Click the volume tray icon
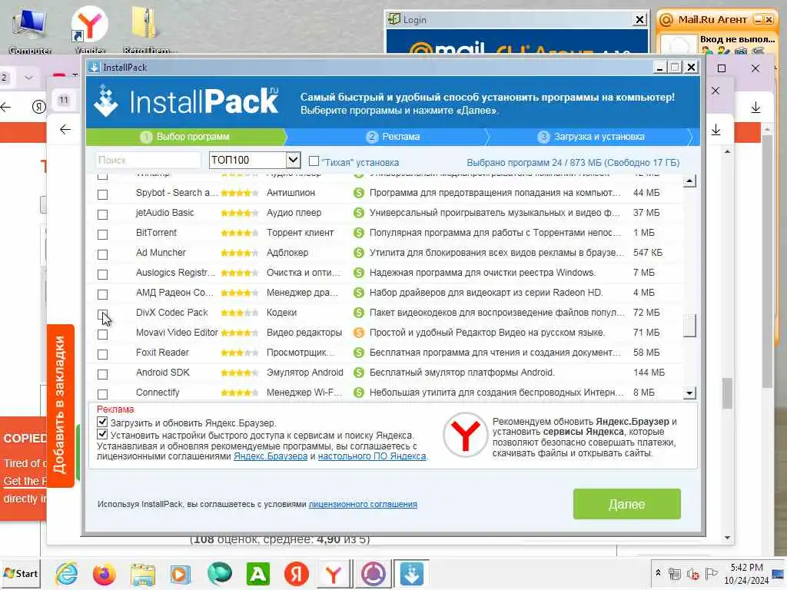This screenshot has height=590, width=787. click(692, 573)
